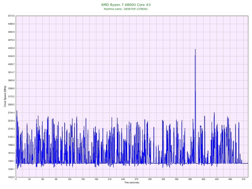Click the 3600.6 y-axis value

tap(11, 81)
